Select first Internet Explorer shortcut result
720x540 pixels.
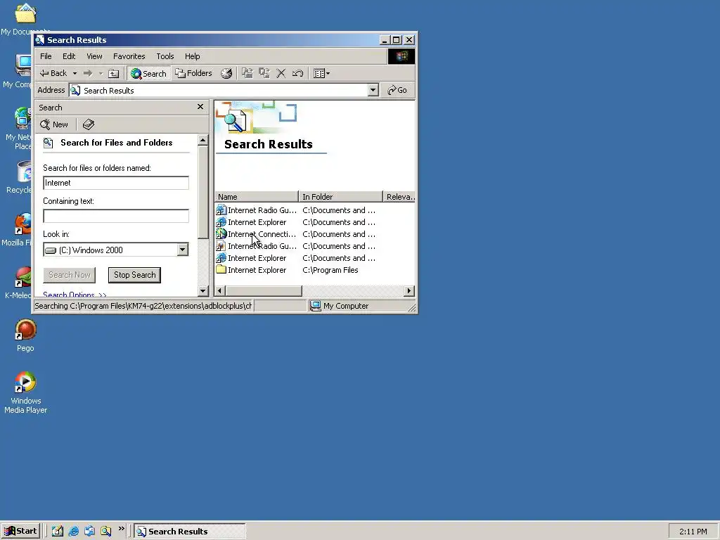(x=252, y=222)
